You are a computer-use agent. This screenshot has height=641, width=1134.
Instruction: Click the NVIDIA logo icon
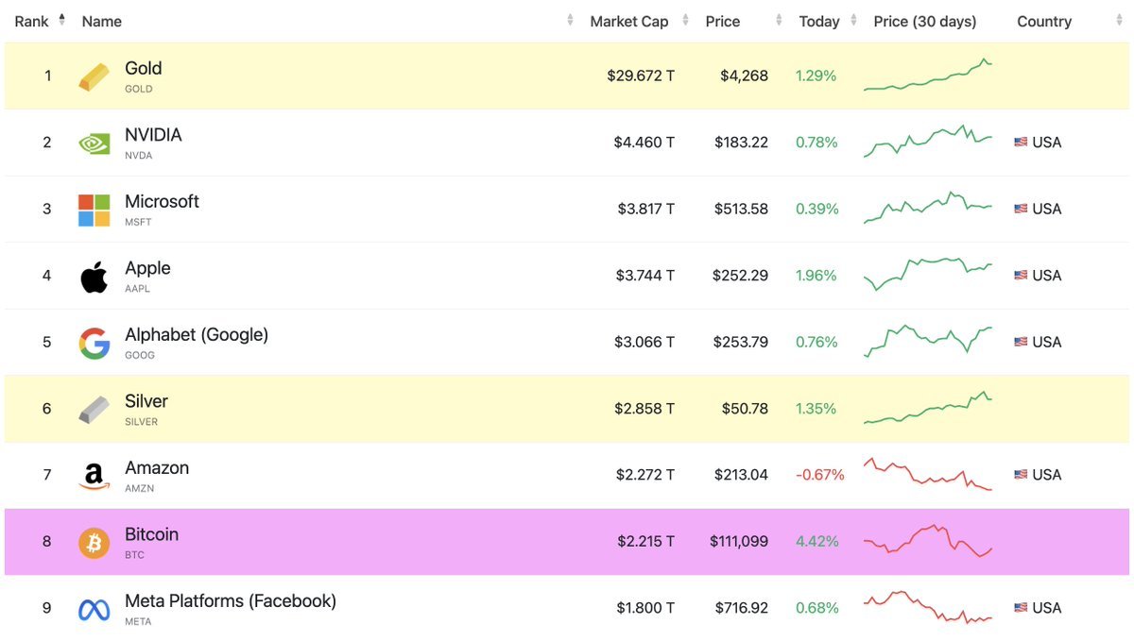point(93,142)
